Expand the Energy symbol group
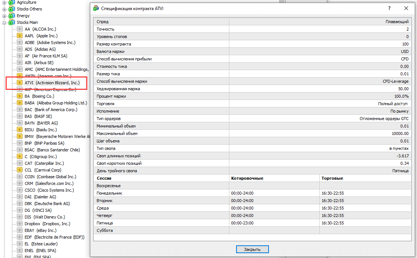Image resolution: width=417 pixels, height=258 pixels. [x=4, y=16]
